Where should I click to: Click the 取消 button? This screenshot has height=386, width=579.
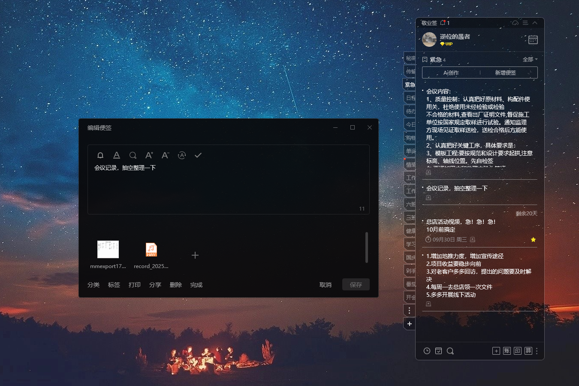coord(326,285)
